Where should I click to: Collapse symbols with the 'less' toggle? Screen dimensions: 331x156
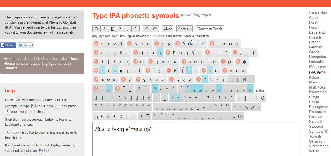pyautogui.click(x=260, y=90)
